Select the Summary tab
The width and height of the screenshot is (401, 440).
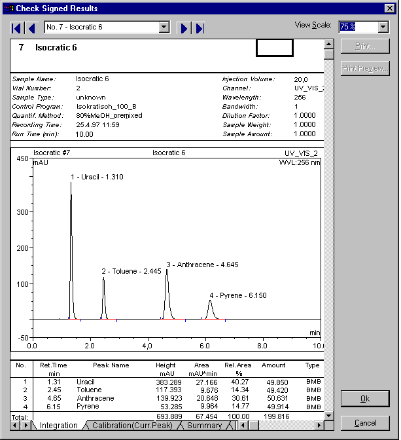click(204, 426)
